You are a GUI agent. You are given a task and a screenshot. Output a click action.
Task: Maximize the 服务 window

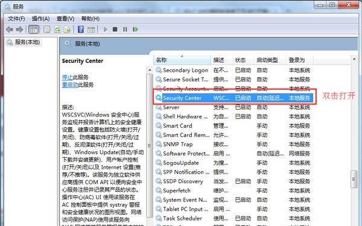point(332,5)
